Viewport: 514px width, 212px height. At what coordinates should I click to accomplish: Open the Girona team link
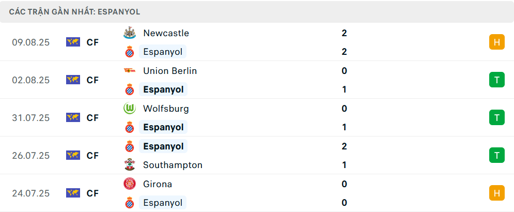click(158, 184)
